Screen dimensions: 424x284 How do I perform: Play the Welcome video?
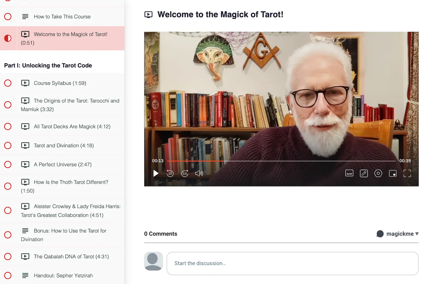156,173
